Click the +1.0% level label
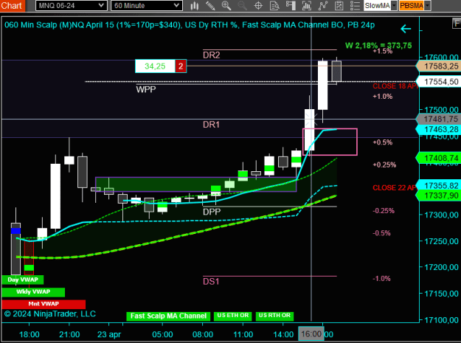This screenshot has width=461, height=343. [x=383, y=97]
